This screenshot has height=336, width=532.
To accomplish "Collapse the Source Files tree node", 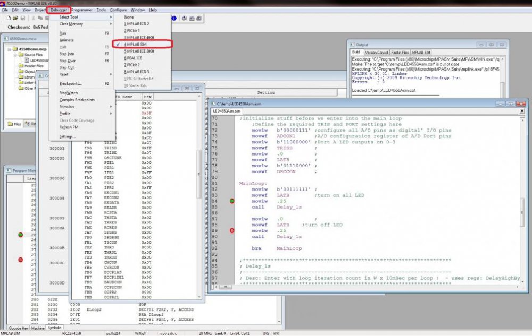I will point(14,54).
